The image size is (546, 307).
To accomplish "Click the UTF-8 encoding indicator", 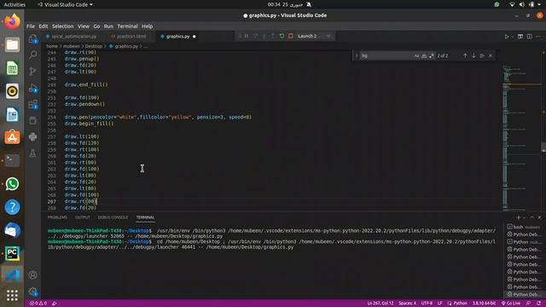I will point(427,304).
